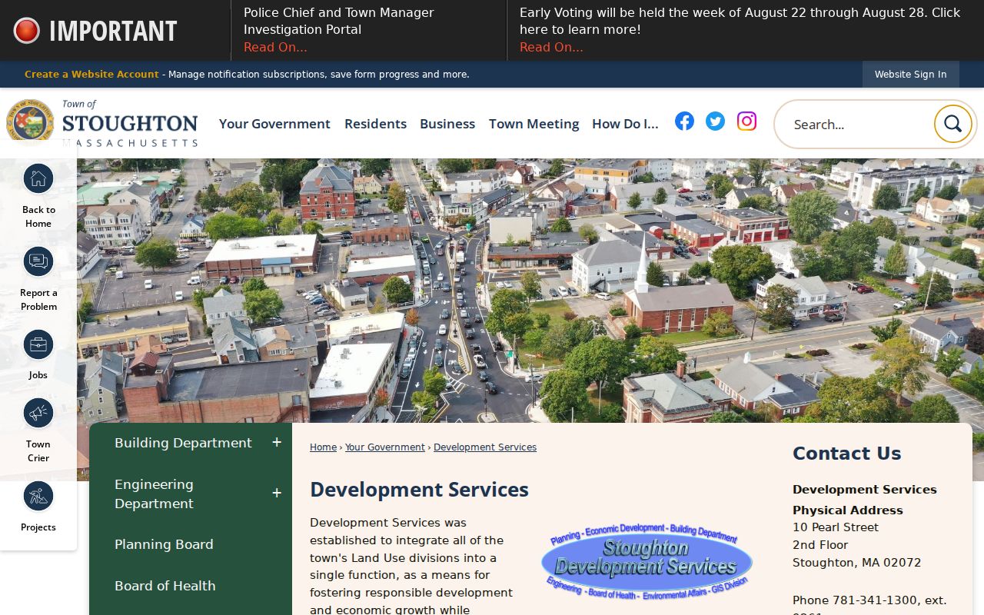Viewport: 984px width, 615px height.
Task: Expand the Engineering Department submenu
Action: (277, 494)
